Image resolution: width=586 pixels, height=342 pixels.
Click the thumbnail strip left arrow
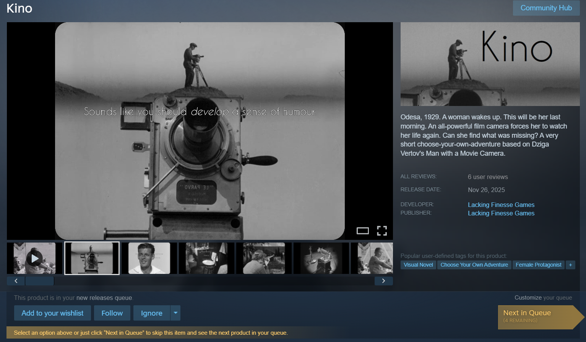click(16, 281)
